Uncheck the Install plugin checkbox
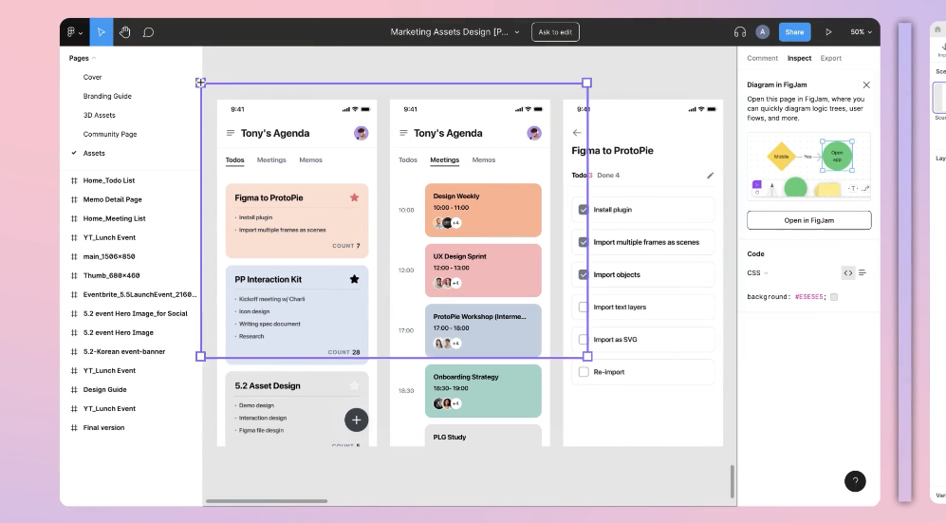The width and height of the screenshot is (946, 523). click(x=584, y=210)
